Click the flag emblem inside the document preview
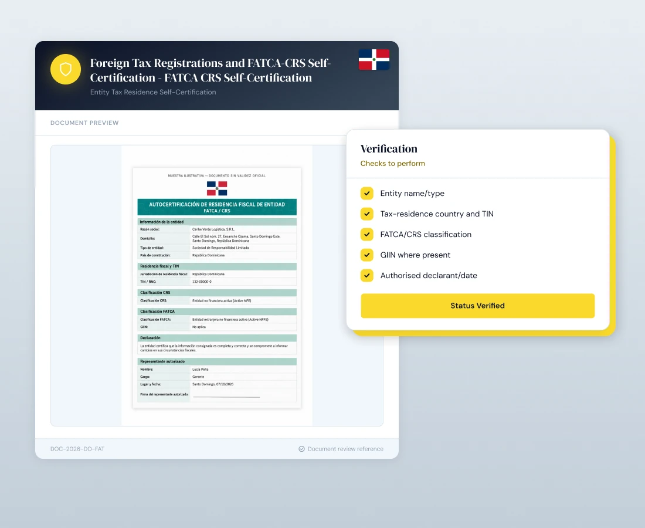 (x=217, y=188)
